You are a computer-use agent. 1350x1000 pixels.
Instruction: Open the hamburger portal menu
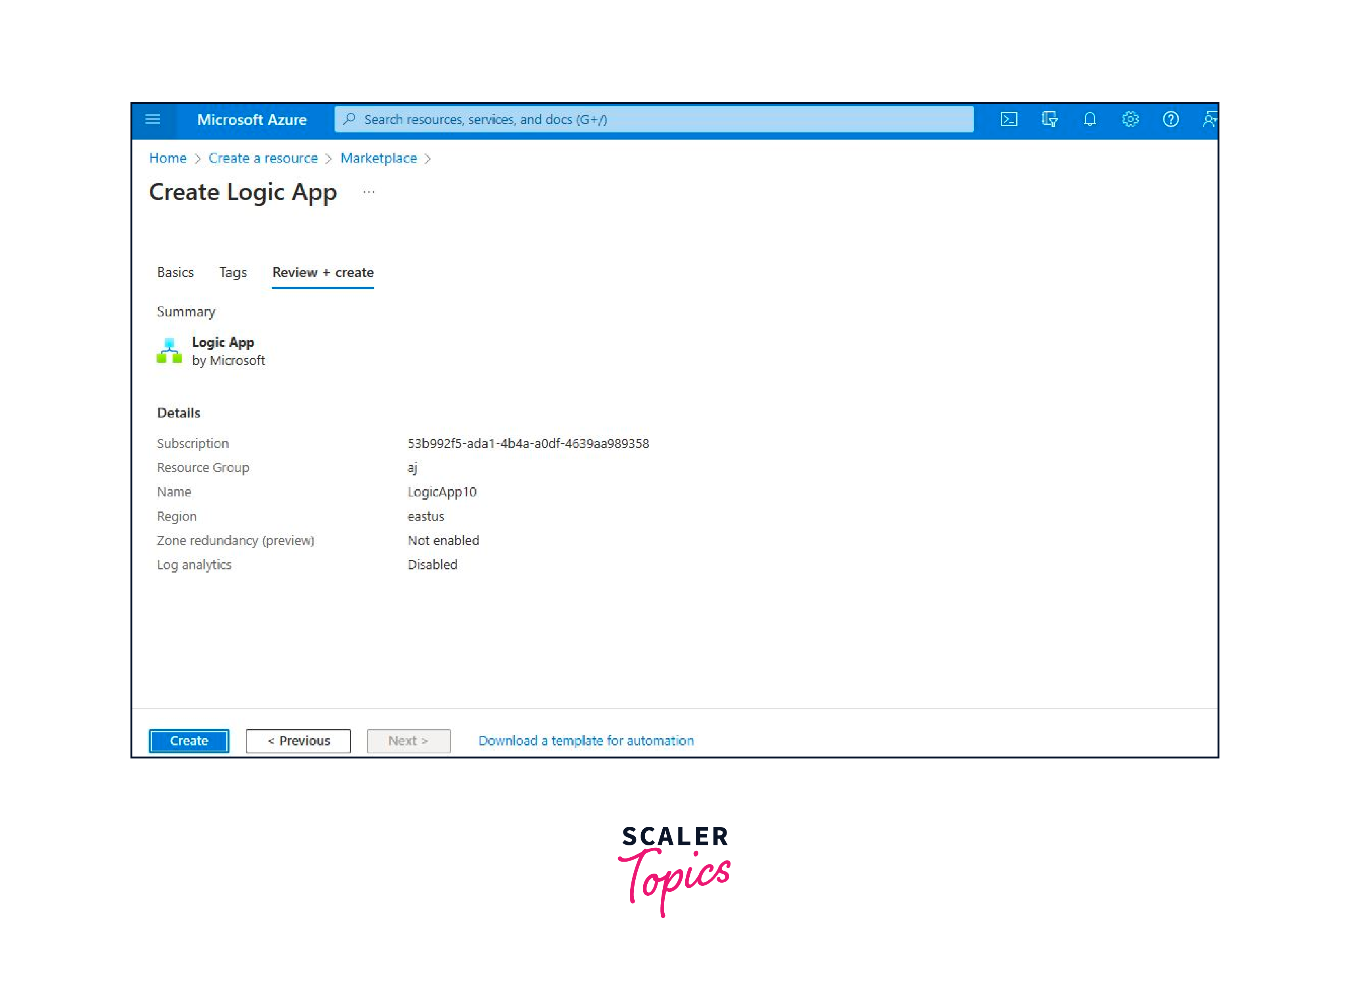153,119
